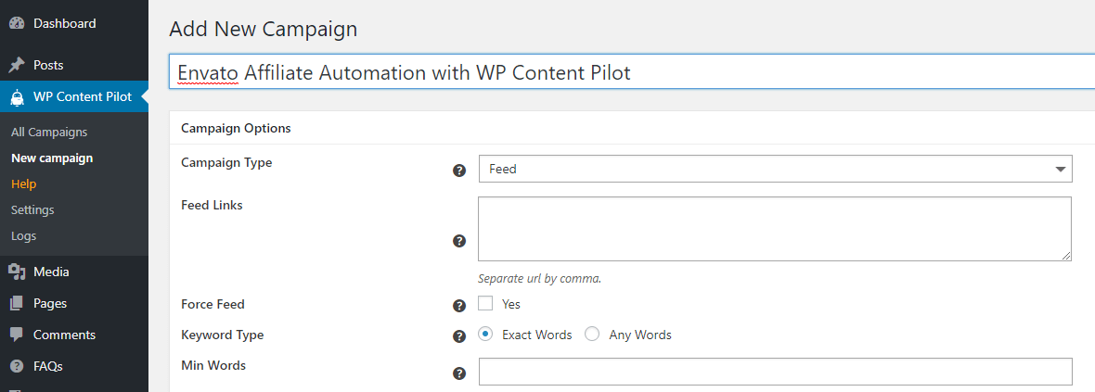The width and height of the screenshot is (1095, 392).
Task: Click the orange Help link
Action: pos(24,184)
